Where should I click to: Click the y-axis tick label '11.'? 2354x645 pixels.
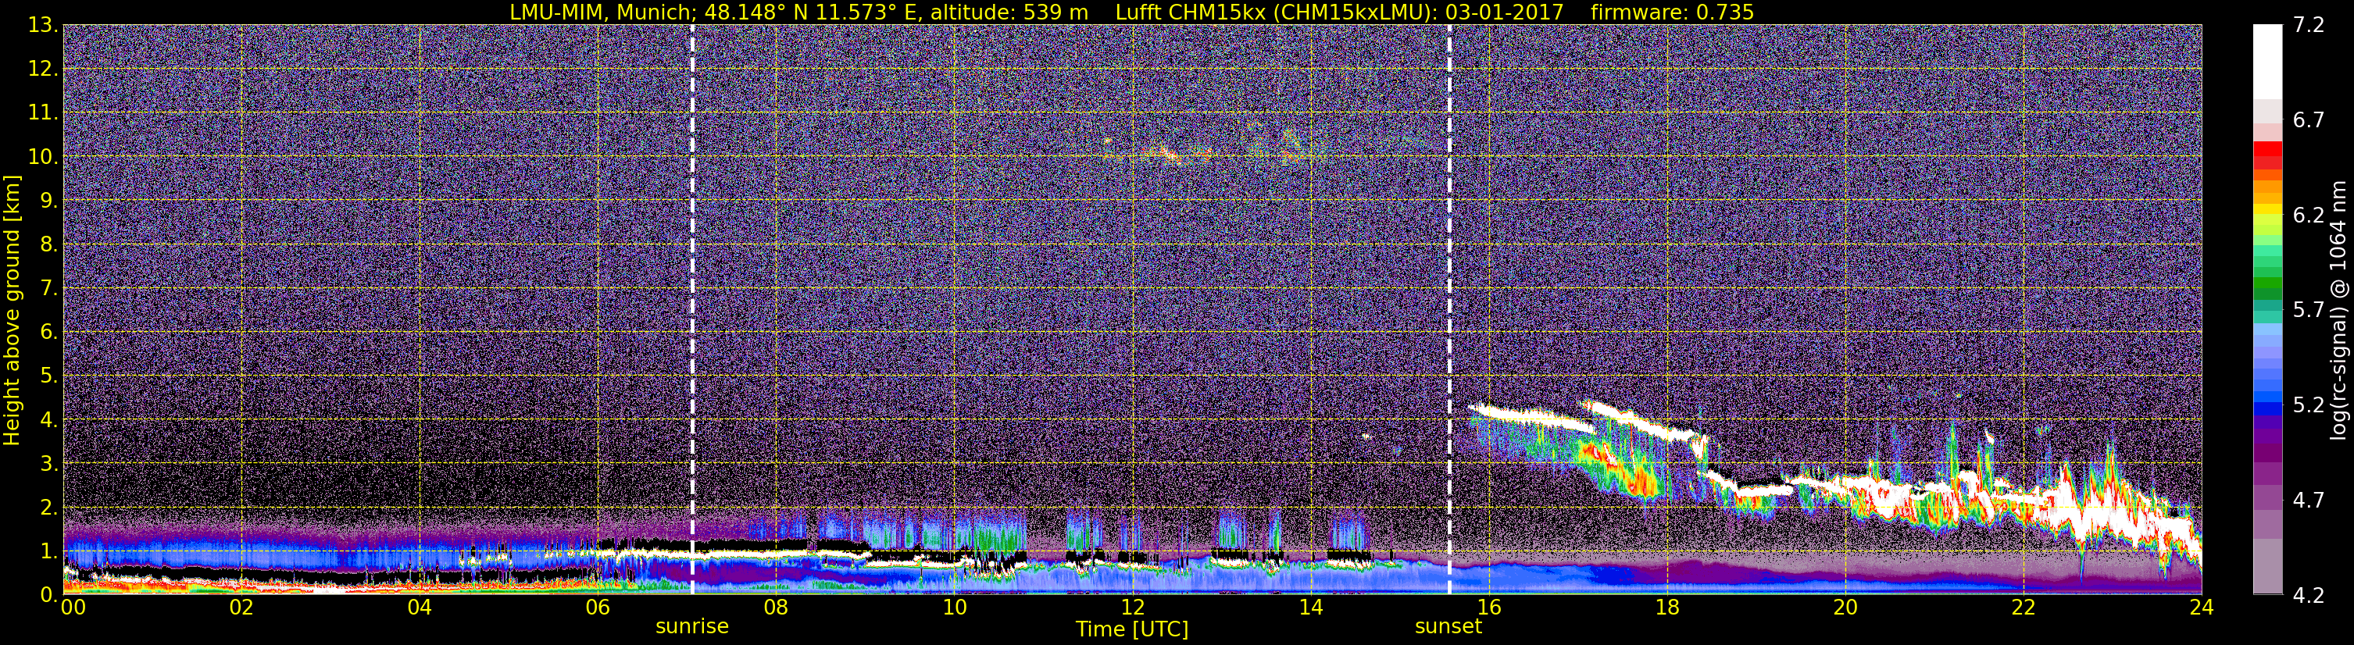tap(43, 113)
